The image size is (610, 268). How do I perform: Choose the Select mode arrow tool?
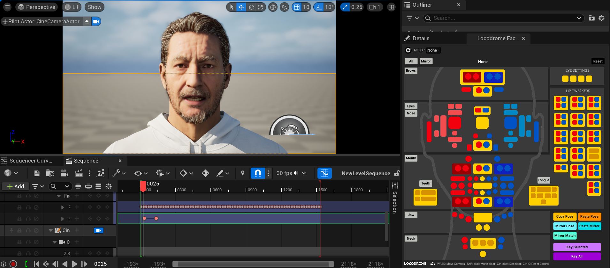[232, 7]
